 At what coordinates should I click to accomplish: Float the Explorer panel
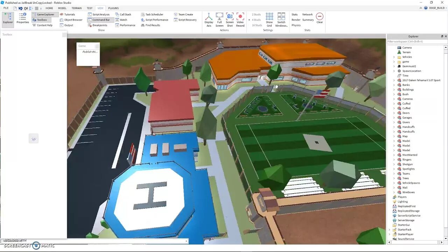442,36
